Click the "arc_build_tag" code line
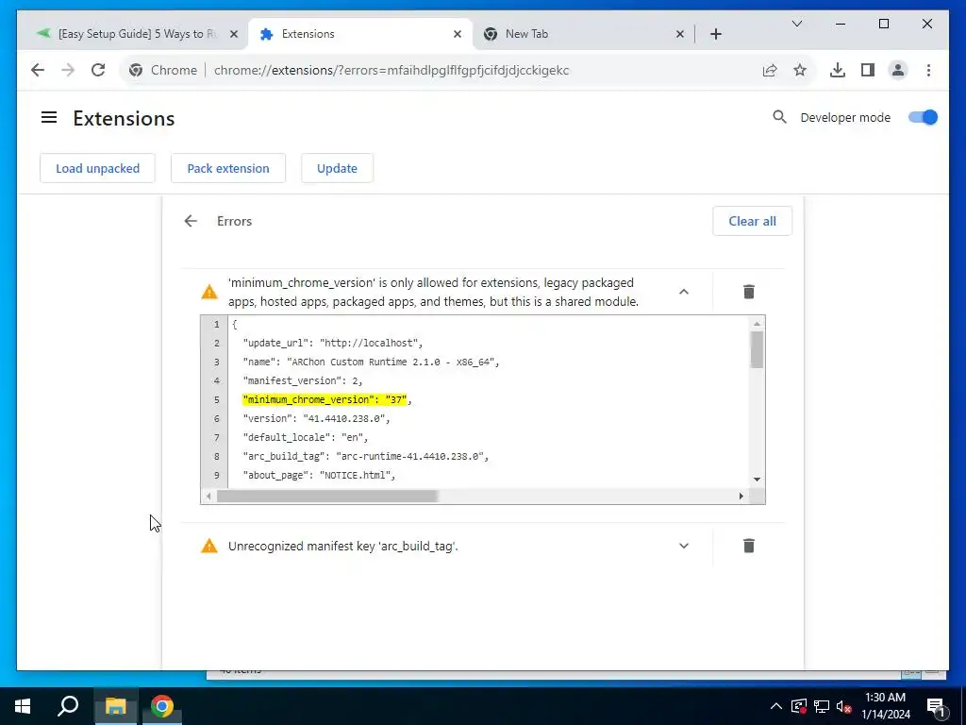 point(365,456)
